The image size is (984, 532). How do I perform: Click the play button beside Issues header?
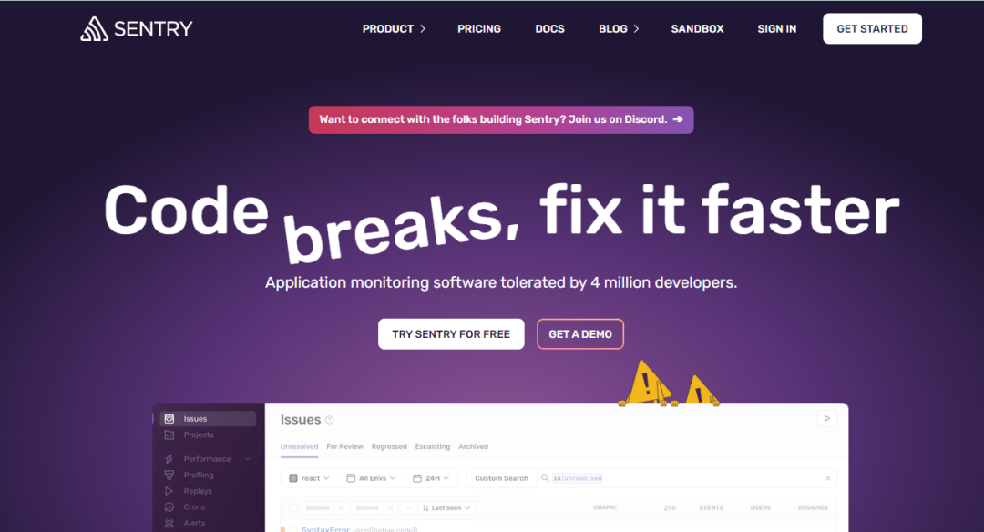(827, 418)
